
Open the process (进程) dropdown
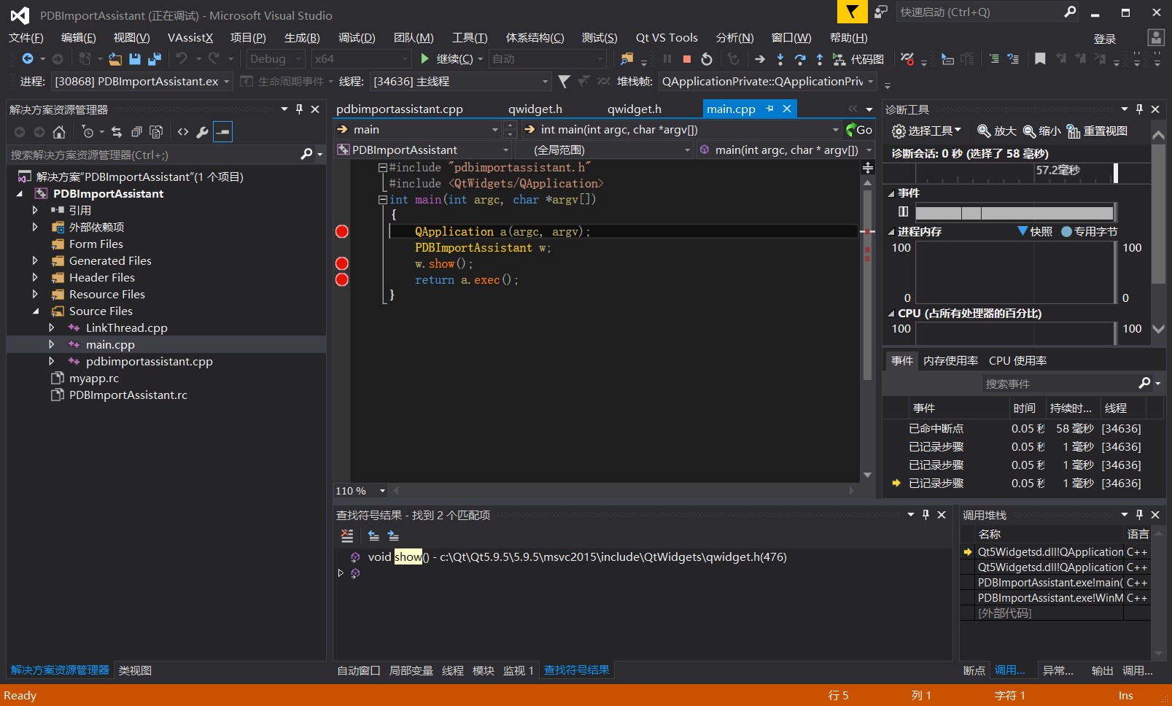pos(143,82)
